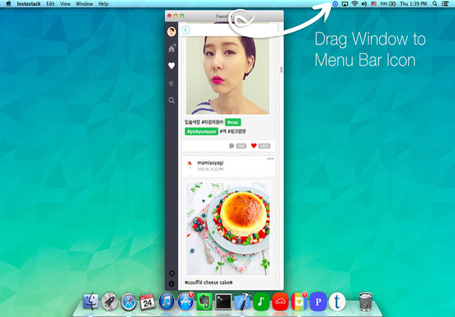455x317 pixels.
Task: Open settings gear at the sidebar bottom
Action: pos(171,284)
